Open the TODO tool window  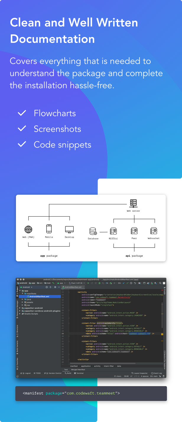tap(38, 373)
